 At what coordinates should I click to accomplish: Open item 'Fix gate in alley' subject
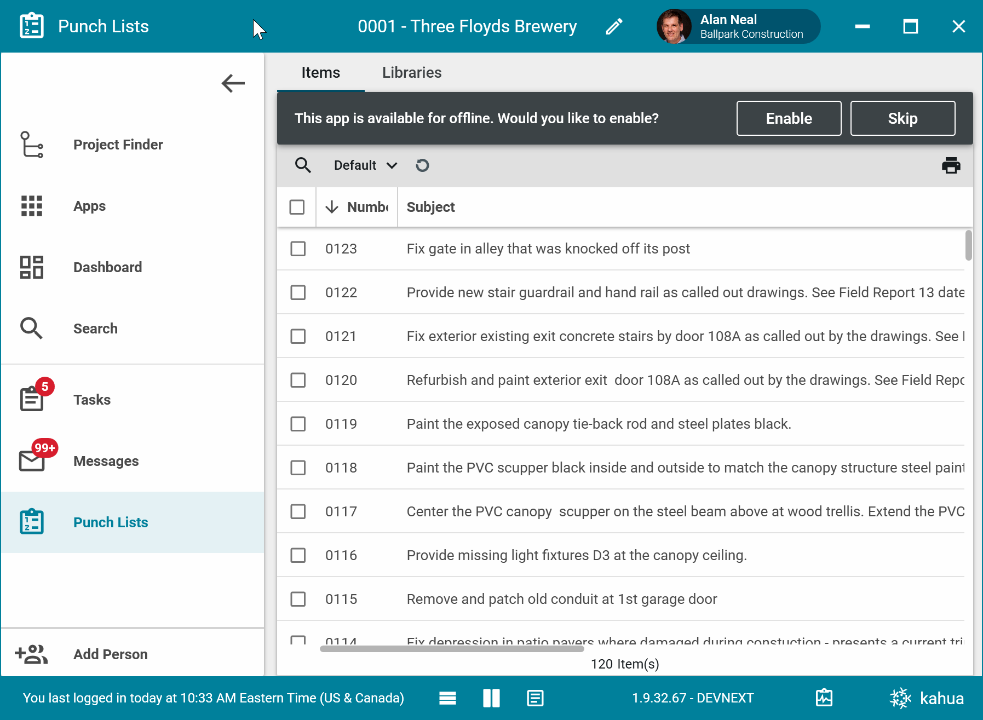point(548,249)
